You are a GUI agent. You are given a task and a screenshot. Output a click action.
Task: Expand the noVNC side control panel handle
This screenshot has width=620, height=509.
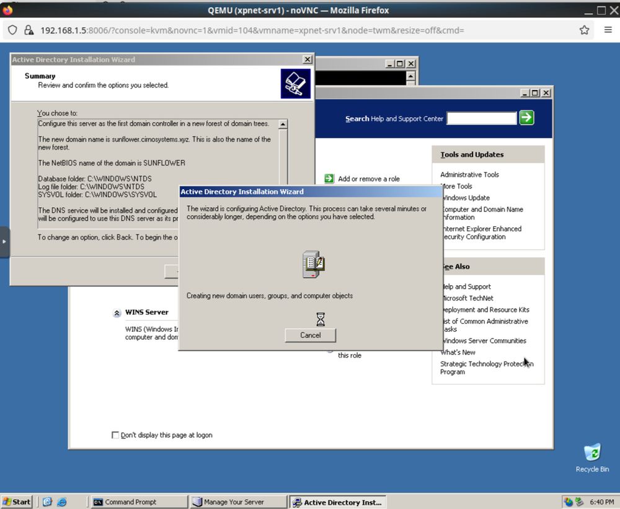click(4, 242)
